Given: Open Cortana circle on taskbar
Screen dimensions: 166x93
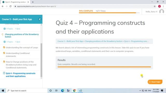Looking at the screenshot, I should pos(51,91).
